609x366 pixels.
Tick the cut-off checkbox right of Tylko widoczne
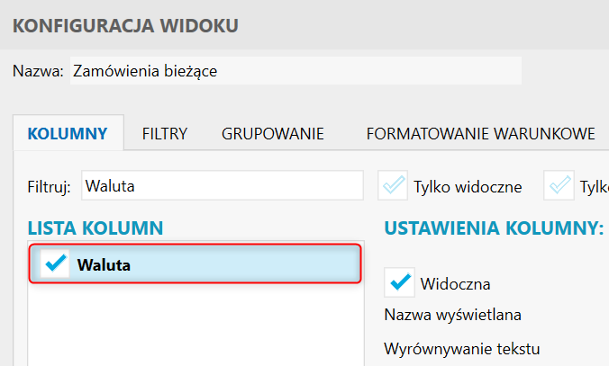559,186
